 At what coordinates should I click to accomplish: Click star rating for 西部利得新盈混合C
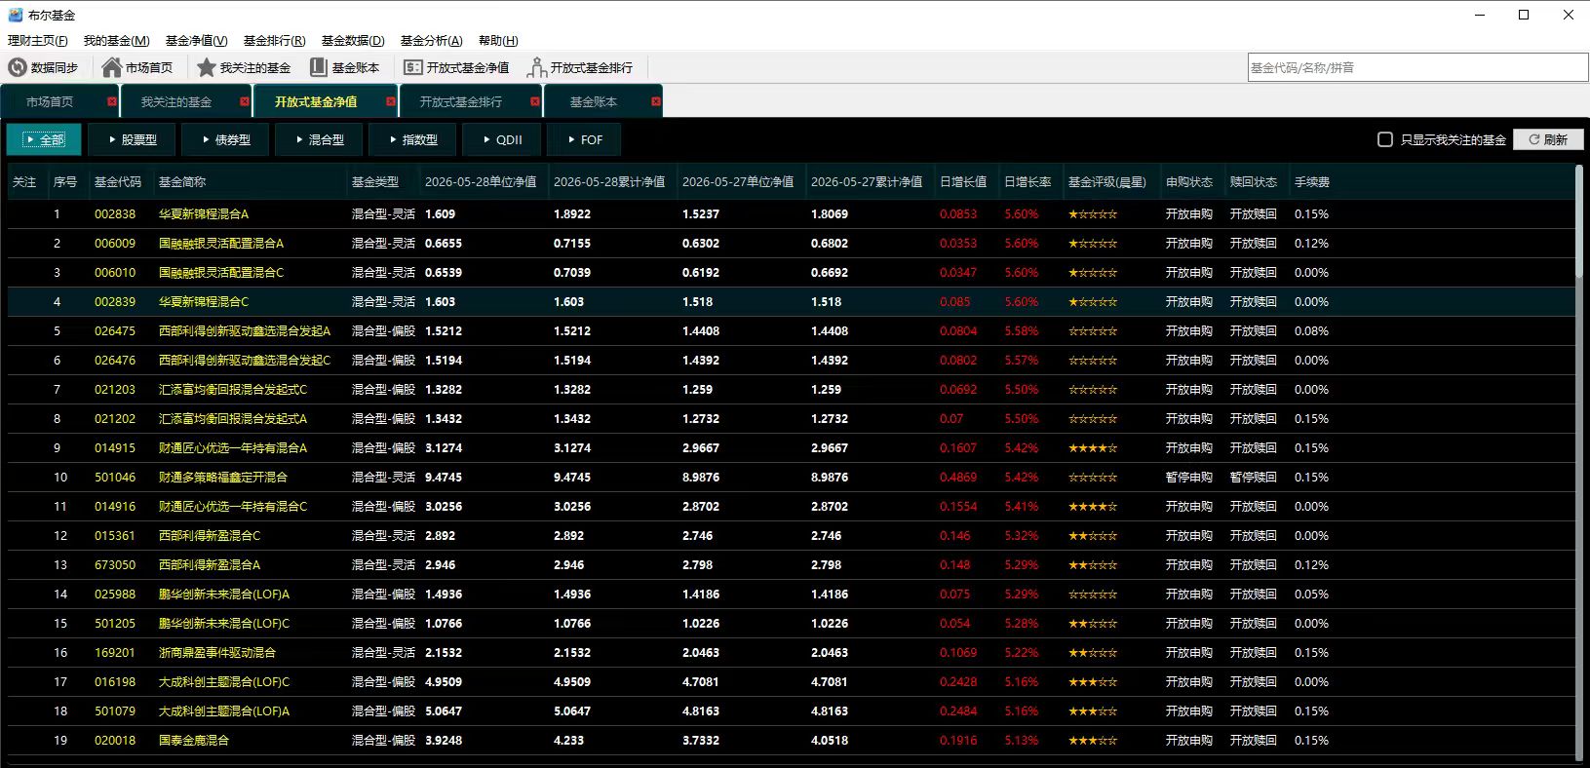click(x=1093, y=536)
